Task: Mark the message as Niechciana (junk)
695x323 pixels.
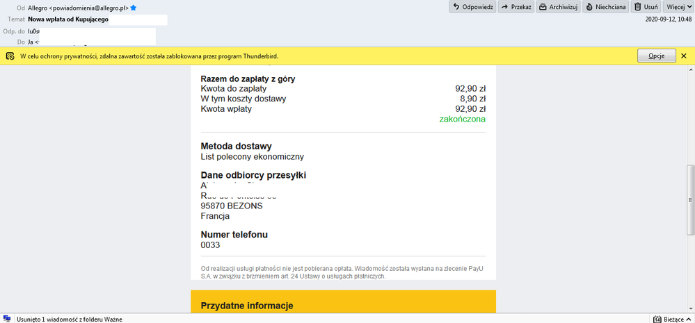Action: pos(606,7)
